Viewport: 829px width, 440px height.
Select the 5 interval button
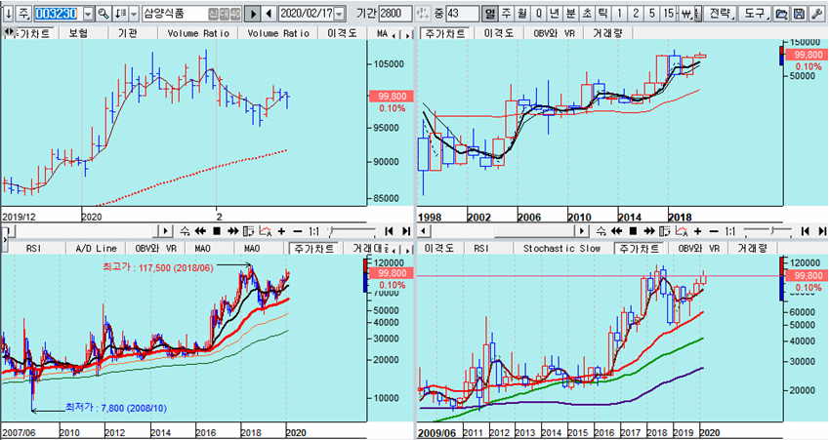pos(652,14)
